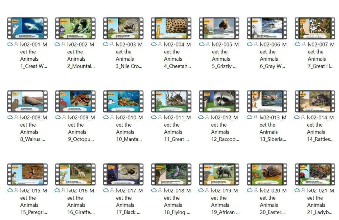
Task: Click the Nile Crocodile video thumbnail
Action: coord(123,28)
